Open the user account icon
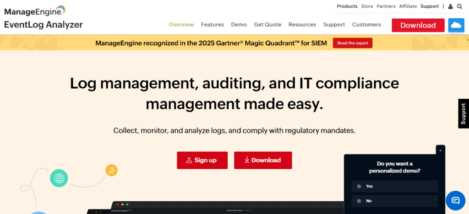469x214 pixels. (x=451, y=6)
